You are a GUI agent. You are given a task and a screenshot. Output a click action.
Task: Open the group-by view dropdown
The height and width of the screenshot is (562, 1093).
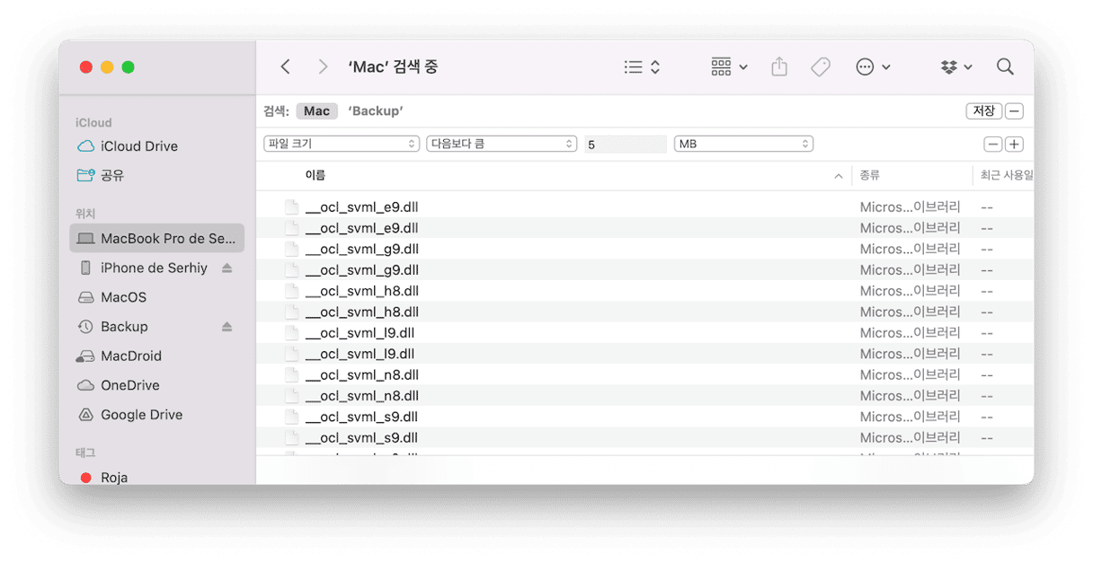(729, 67)
